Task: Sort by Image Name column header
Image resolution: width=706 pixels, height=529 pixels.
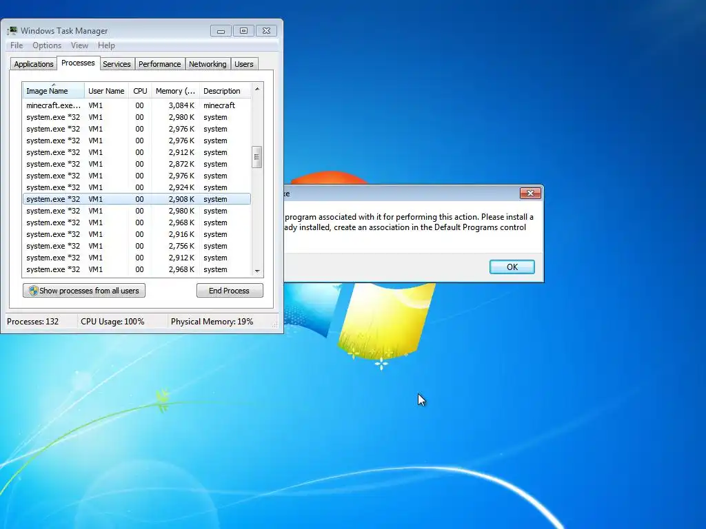Action: [54, 91]
